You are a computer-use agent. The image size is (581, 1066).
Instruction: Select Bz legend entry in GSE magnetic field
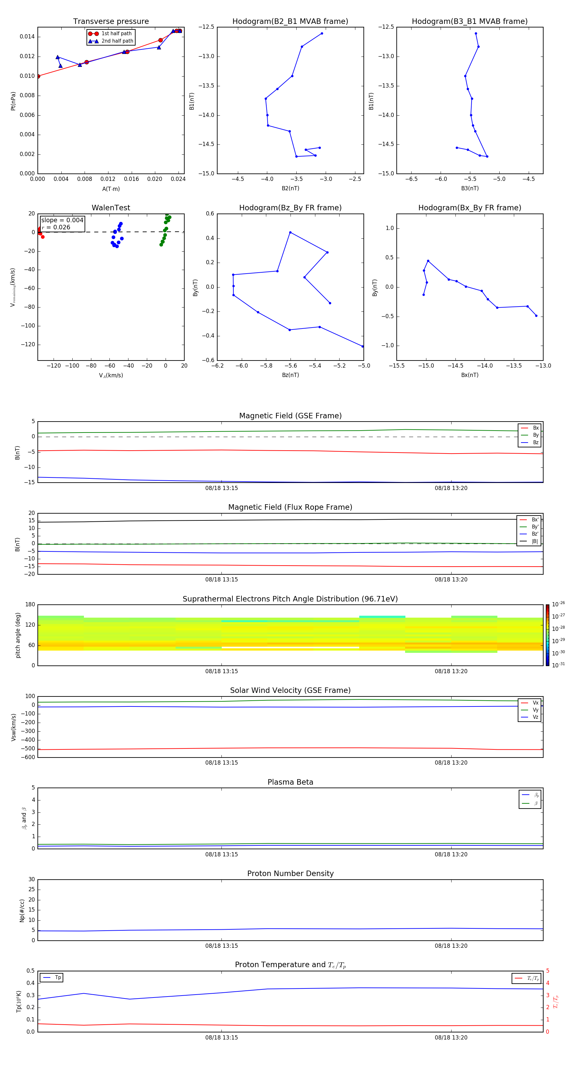point(530,443)
